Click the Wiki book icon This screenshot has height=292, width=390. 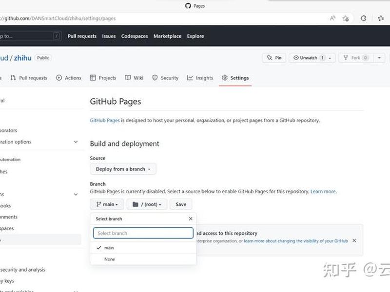pyautogui.click(x=128, y=78)
